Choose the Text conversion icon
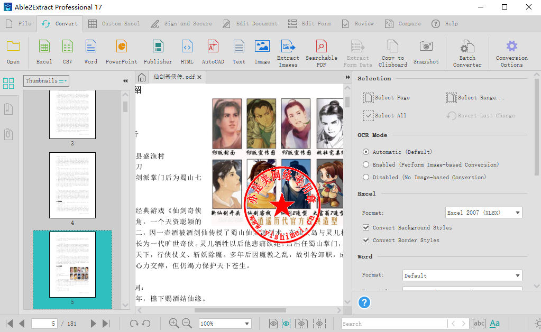The height and width of the screenshot is (332, 541). coord(239,52)
